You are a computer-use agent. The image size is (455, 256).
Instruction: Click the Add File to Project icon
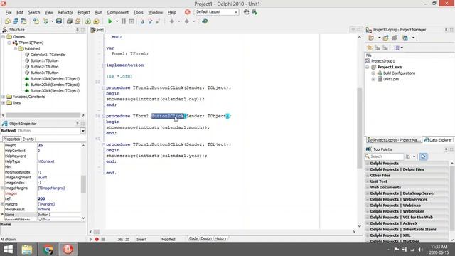click(88, 21)
